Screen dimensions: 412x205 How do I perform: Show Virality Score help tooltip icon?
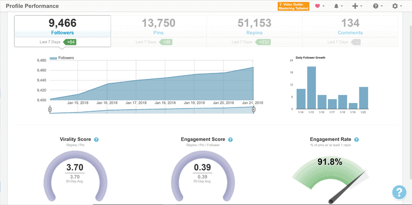point(96,139)
